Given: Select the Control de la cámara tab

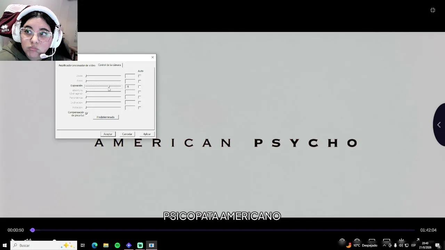Looking at the screenshot, I should pyautogui.click(x=110, y=65).
